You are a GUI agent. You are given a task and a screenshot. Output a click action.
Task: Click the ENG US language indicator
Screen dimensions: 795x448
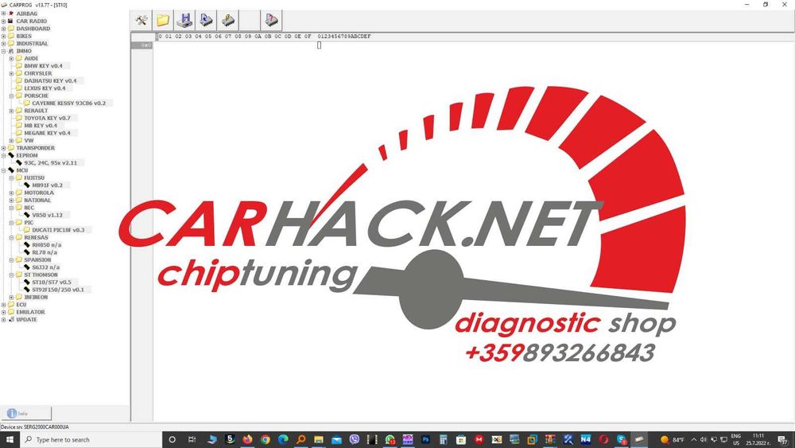pos(735,439)
